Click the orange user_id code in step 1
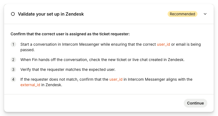The width and height of the screenshot is (218, 116). tap(163, 44)
